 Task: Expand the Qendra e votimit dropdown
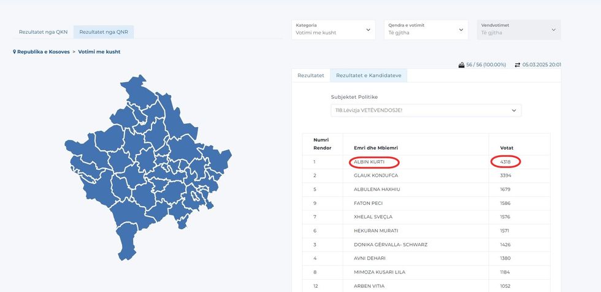[x=426, y=29]
